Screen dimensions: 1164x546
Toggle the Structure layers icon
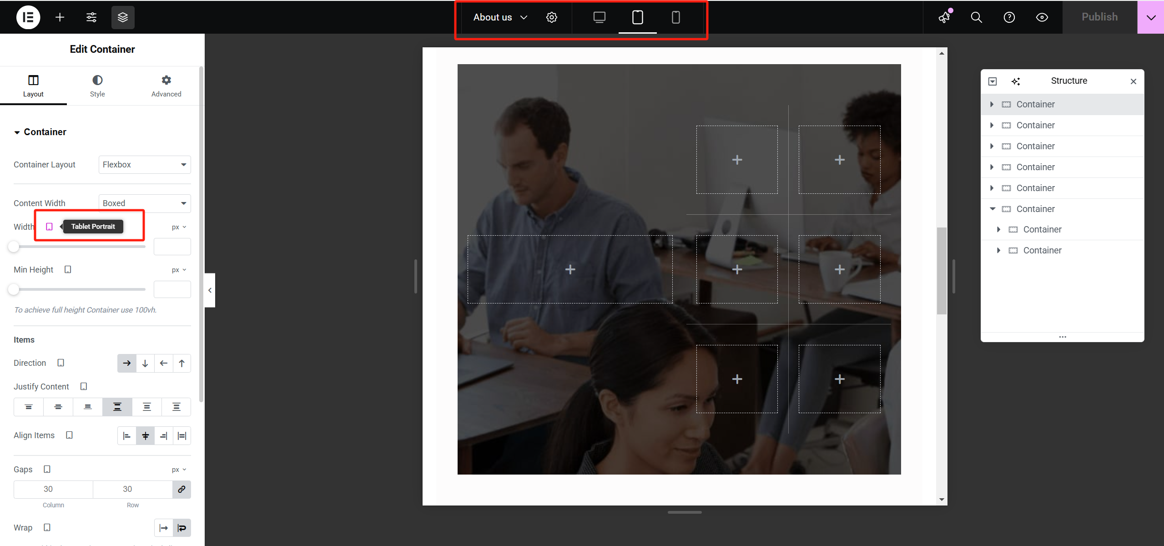[x=123, y=17]
